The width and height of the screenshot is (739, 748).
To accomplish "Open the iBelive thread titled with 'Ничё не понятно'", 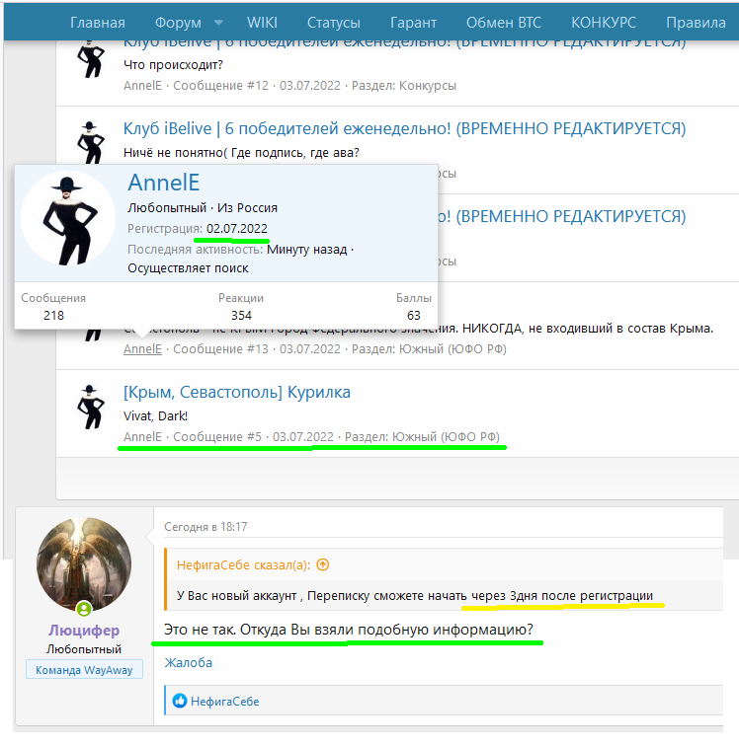I will [404, 128].
